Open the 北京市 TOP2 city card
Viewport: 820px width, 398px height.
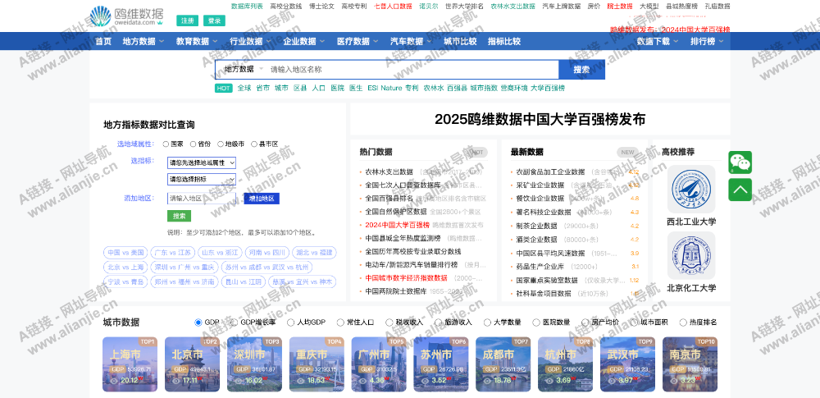(192, 364)
